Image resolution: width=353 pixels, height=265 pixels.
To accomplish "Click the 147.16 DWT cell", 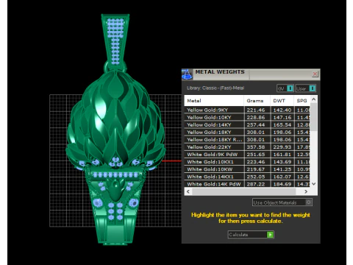I will (282, 117).
